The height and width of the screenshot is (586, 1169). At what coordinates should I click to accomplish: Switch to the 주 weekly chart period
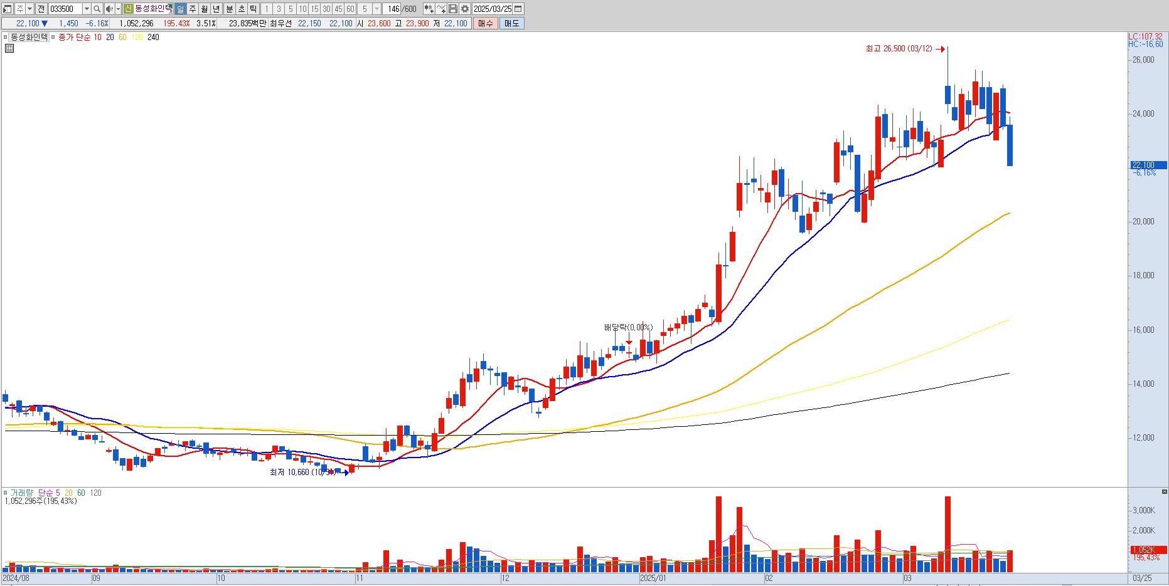[x=193, y=9]
